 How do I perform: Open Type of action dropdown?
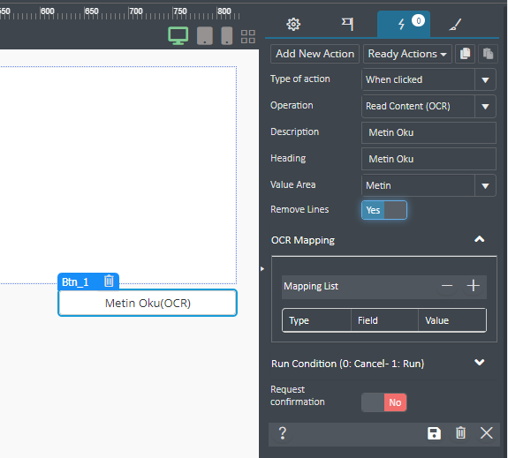[x=428, y=79]
